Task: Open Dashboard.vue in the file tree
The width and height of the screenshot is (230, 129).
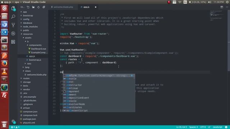Action: 38,49
